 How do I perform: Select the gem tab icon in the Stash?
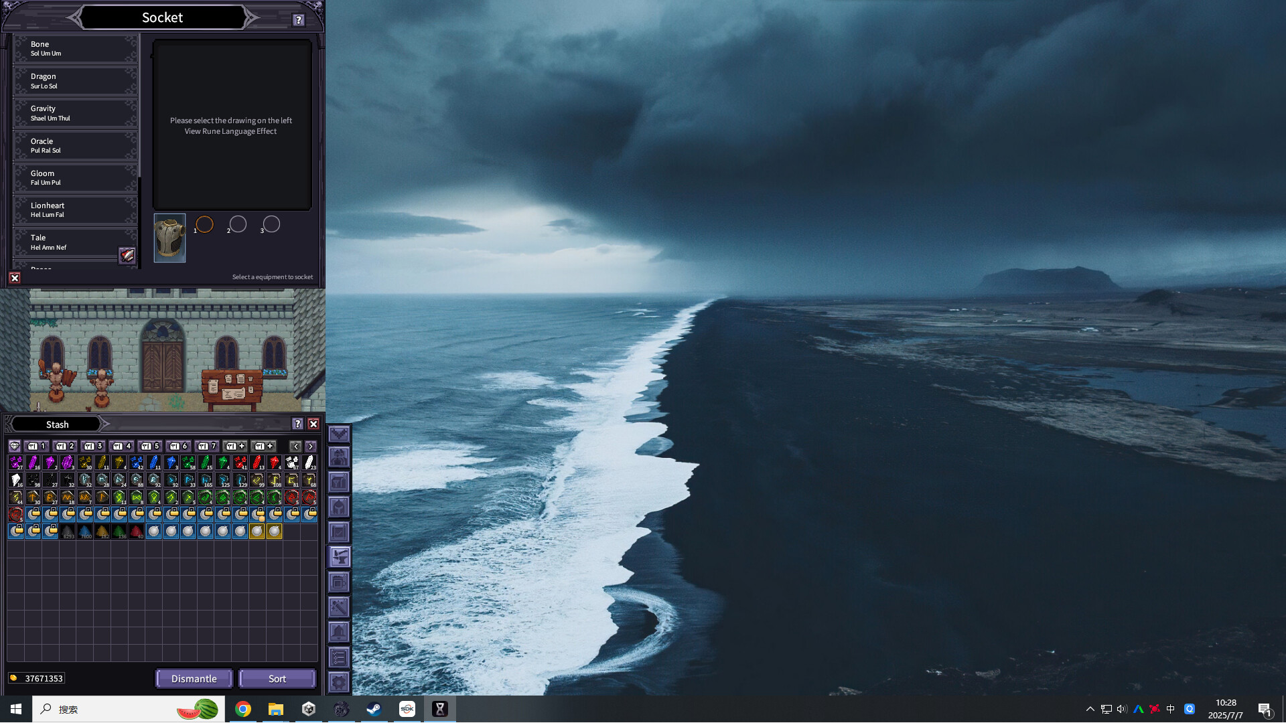pos(15,445)
